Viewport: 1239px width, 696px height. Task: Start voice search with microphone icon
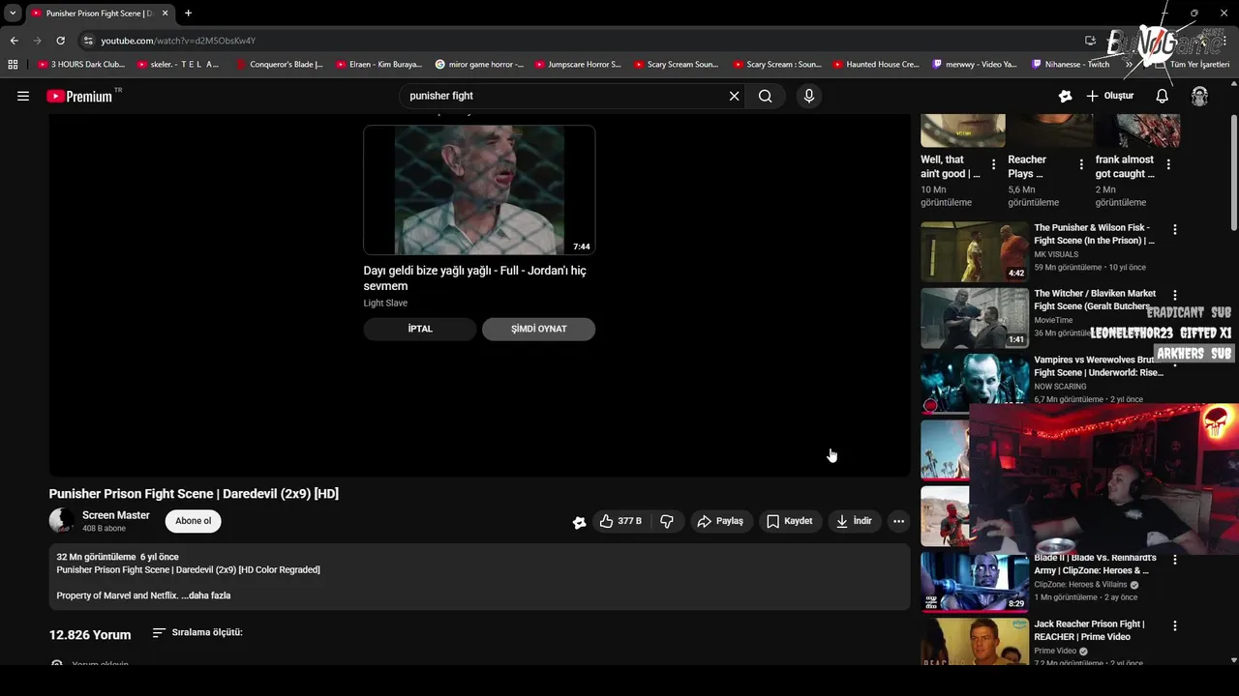click(809, 96)
